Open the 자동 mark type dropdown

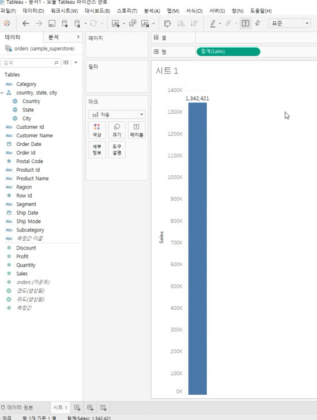click(117, 115)
